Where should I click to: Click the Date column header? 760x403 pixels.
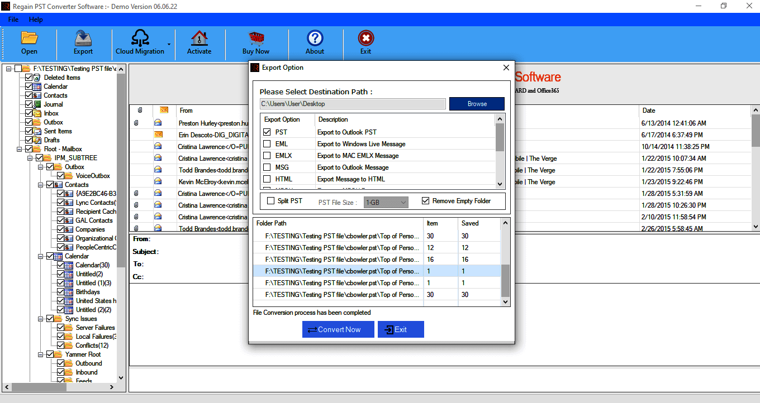click(649, 111)
